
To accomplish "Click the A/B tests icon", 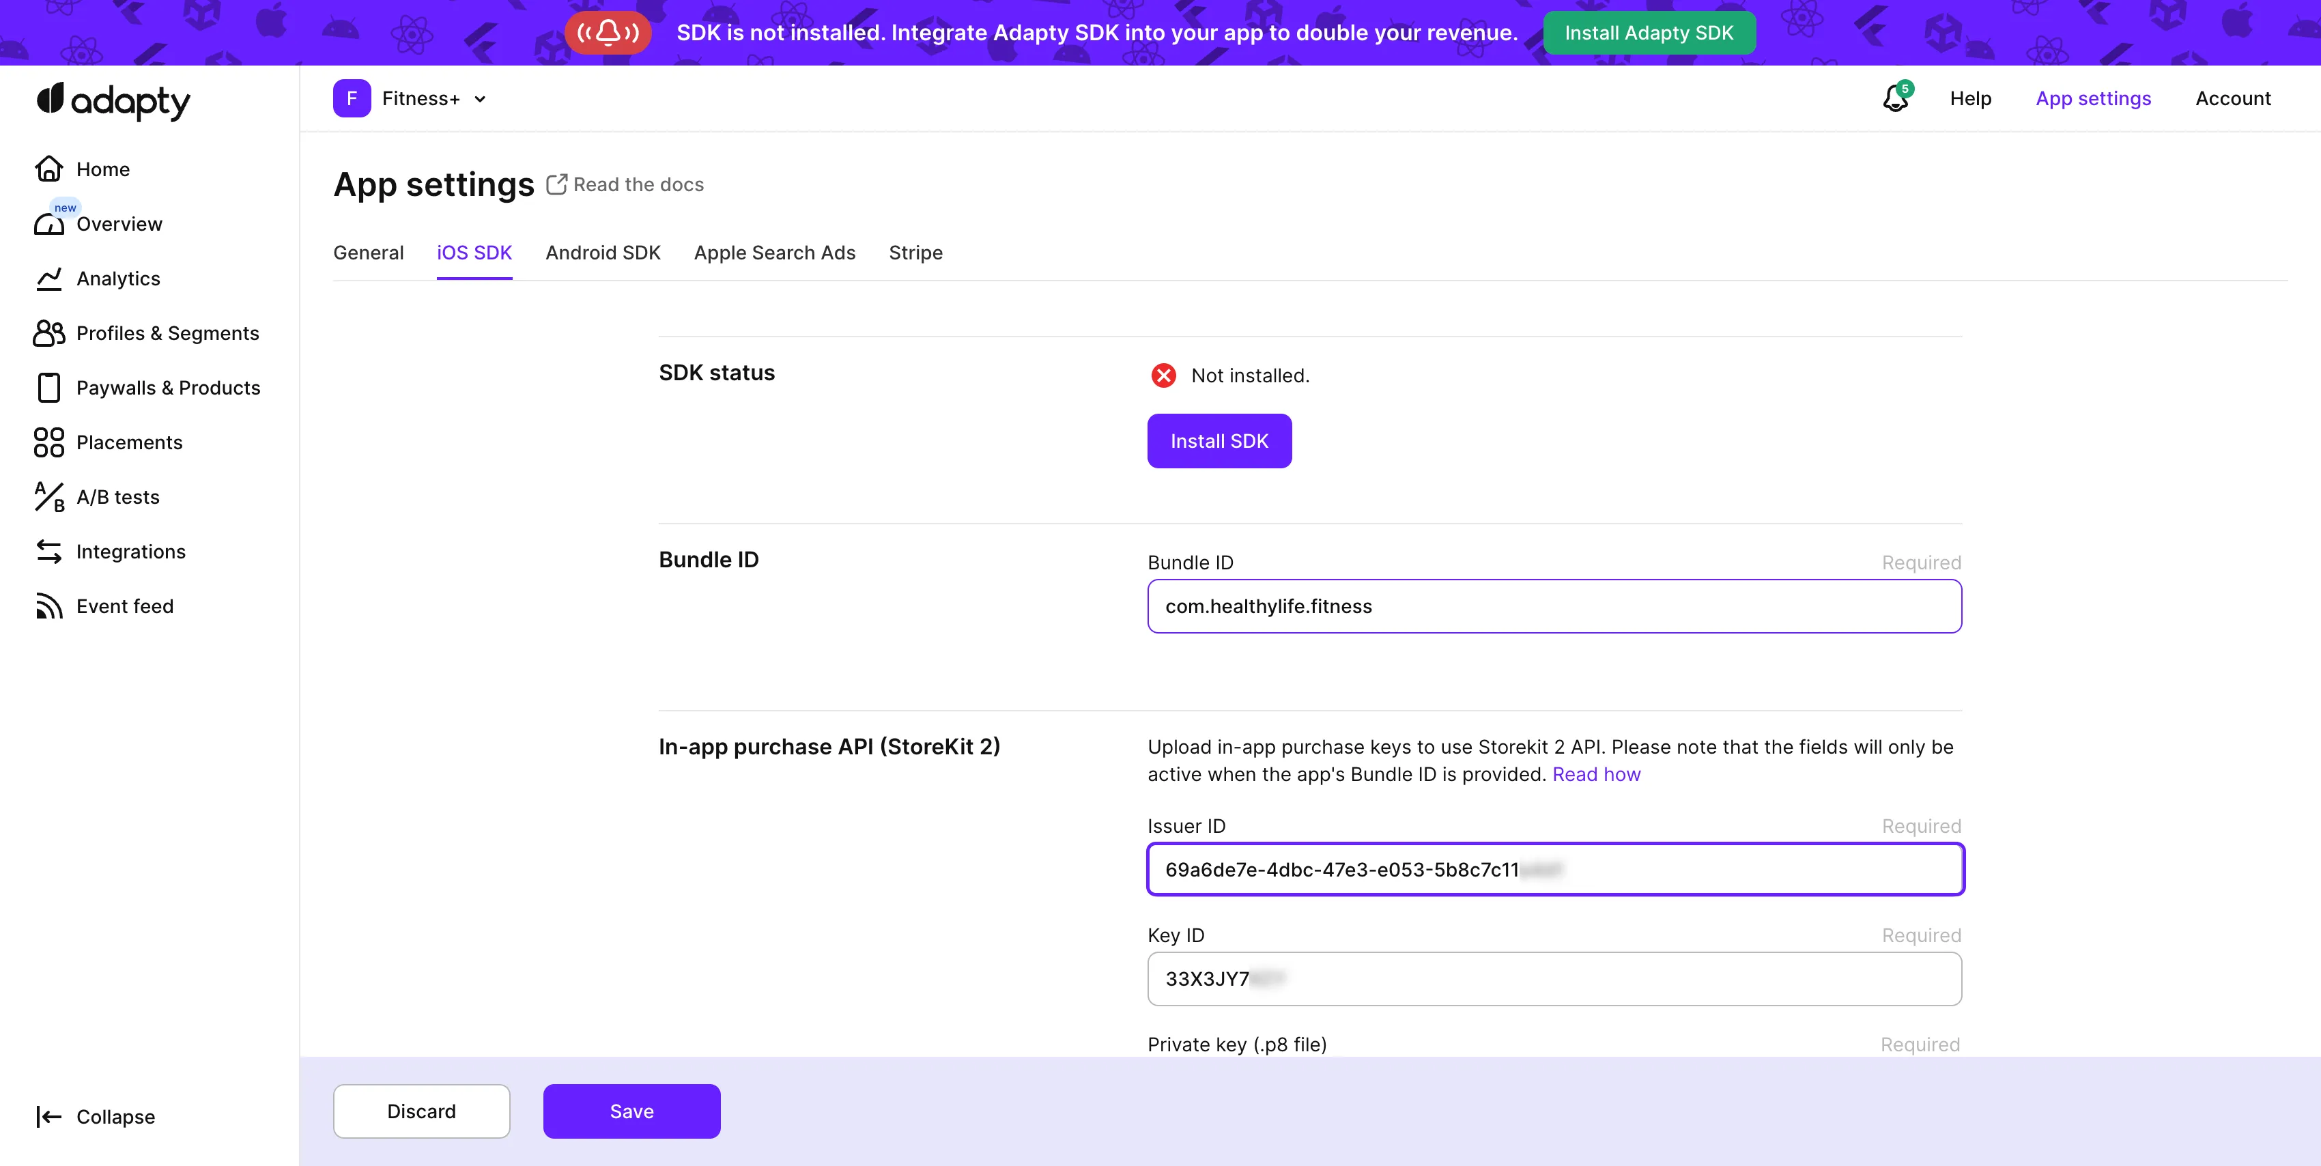I will [48, 496].
